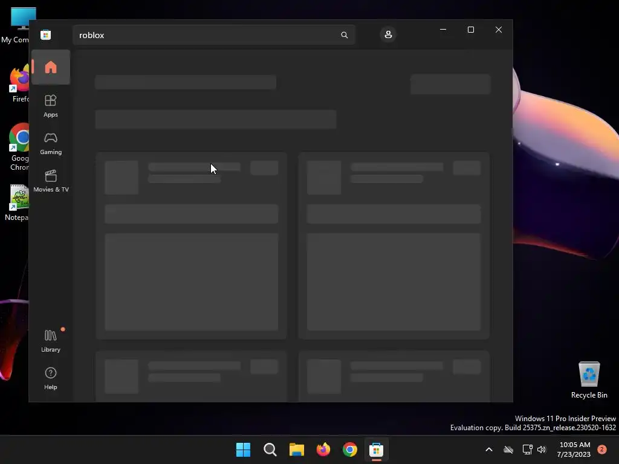The image size is (619, 464).
Task: Open the account profile icon
Action: pyautogui.click(x=388, y=34)
